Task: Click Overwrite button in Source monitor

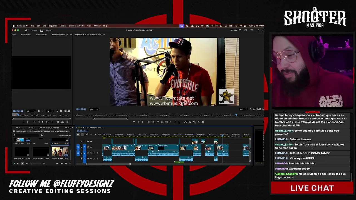Action: pos(62,122)
